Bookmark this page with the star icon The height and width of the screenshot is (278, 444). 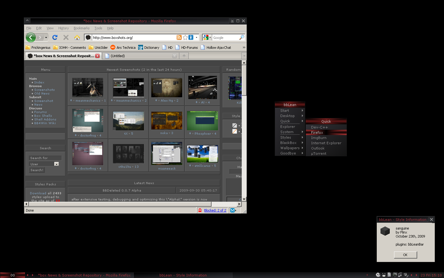point(185,37)
